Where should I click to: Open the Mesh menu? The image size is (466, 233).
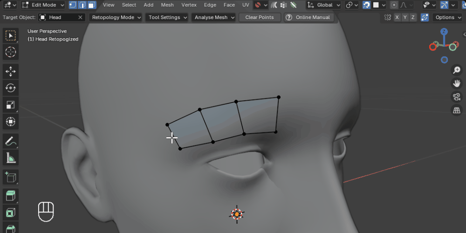pos(167,5)
